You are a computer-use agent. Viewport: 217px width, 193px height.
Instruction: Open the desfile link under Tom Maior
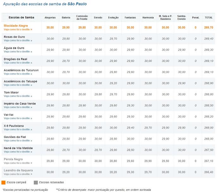click(18, 96)
